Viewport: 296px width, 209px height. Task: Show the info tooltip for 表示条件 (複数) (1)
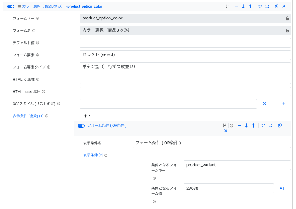pyautogui.click(x=47, y=116)
